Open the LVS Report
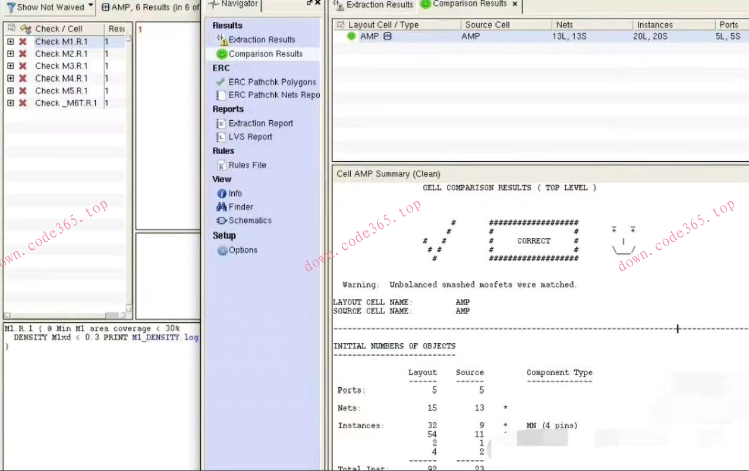749x471 pixels. (x=250, y=137)
